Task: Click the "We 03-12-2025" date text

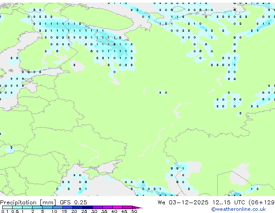Action: (183, 202)
